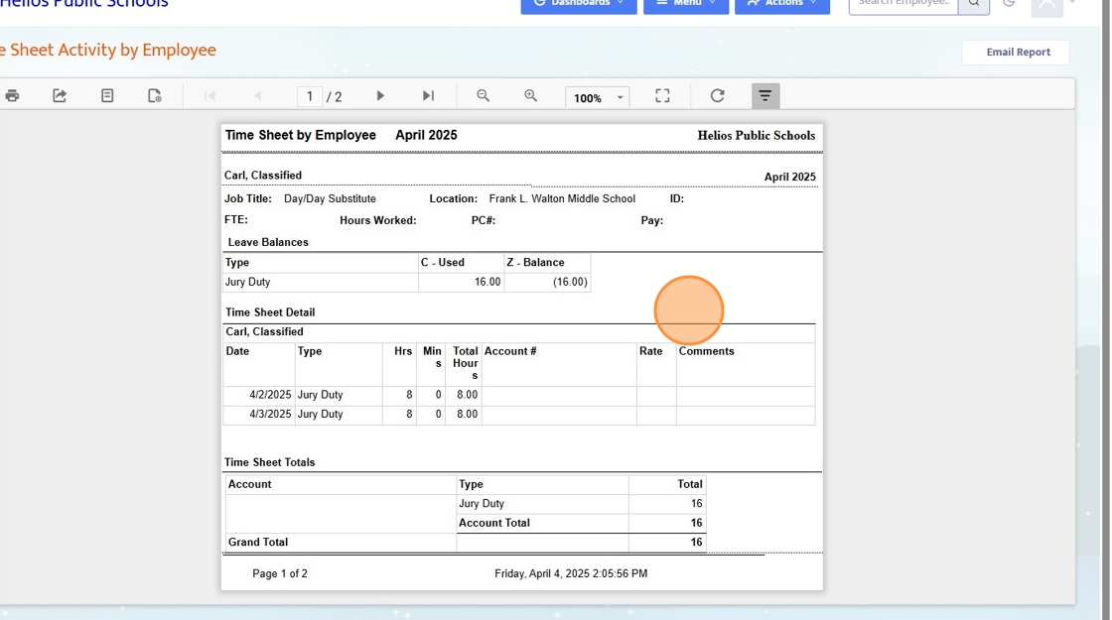Click the Email Report button
The height and width of the screenshot is (620, 1112).
[1017, 53]
